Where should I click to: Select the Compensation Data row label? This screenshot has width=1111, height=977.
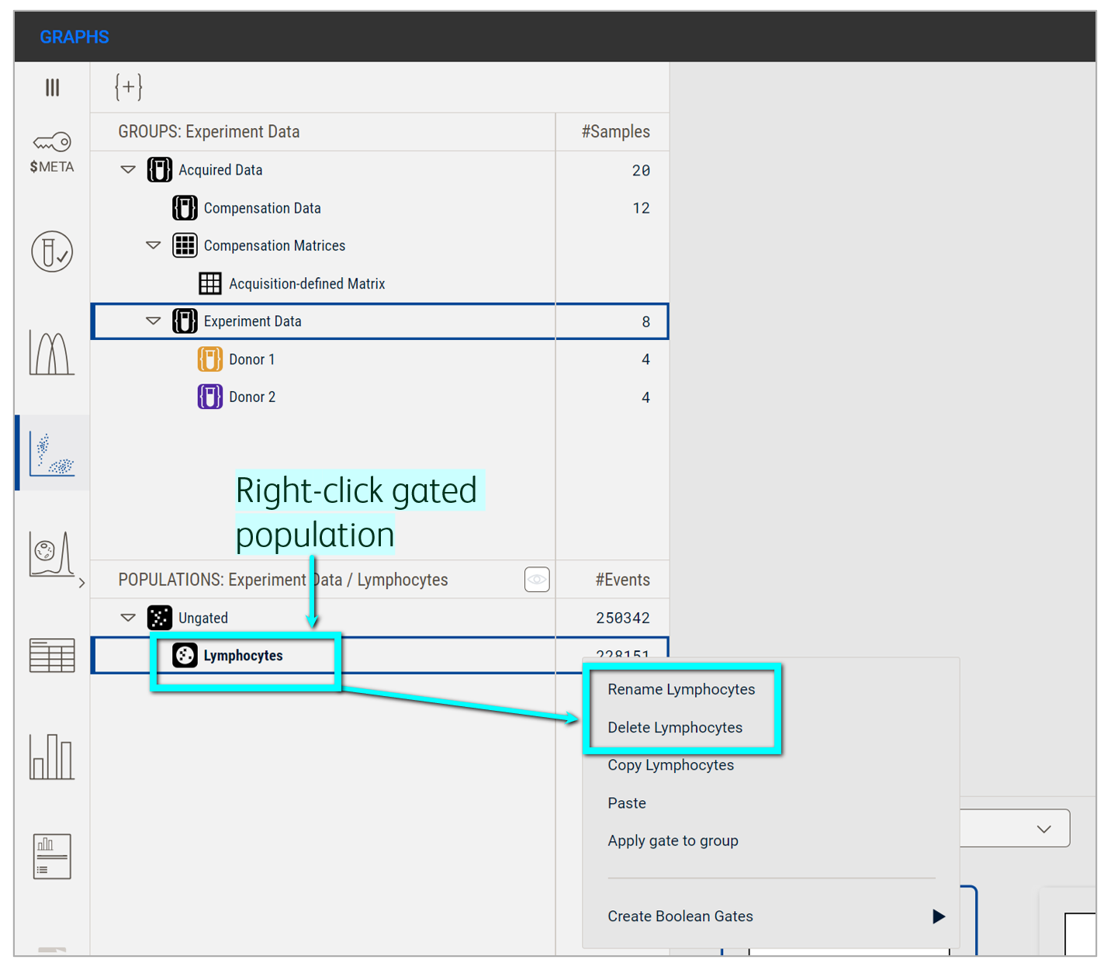(x=262, y=208)
